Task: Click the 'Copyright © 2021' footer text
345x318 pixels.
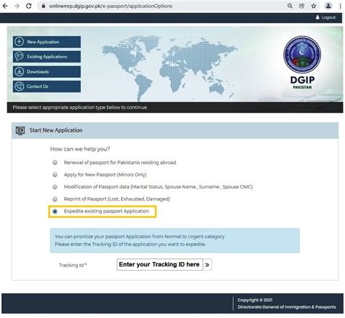Action: pyautogui.click(x=255, y=300)
